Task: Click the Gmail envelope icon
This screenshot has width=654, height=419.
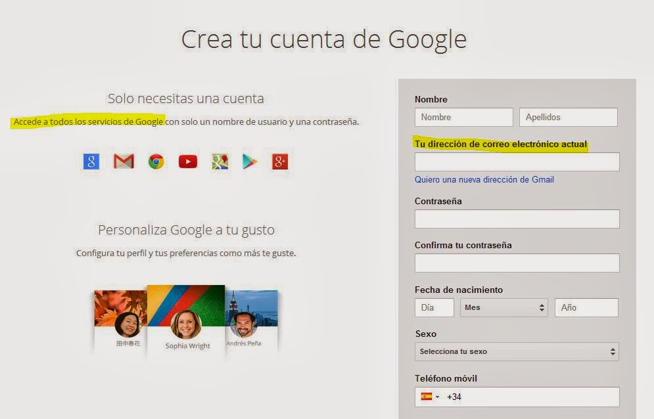Action: coord(124,162)
